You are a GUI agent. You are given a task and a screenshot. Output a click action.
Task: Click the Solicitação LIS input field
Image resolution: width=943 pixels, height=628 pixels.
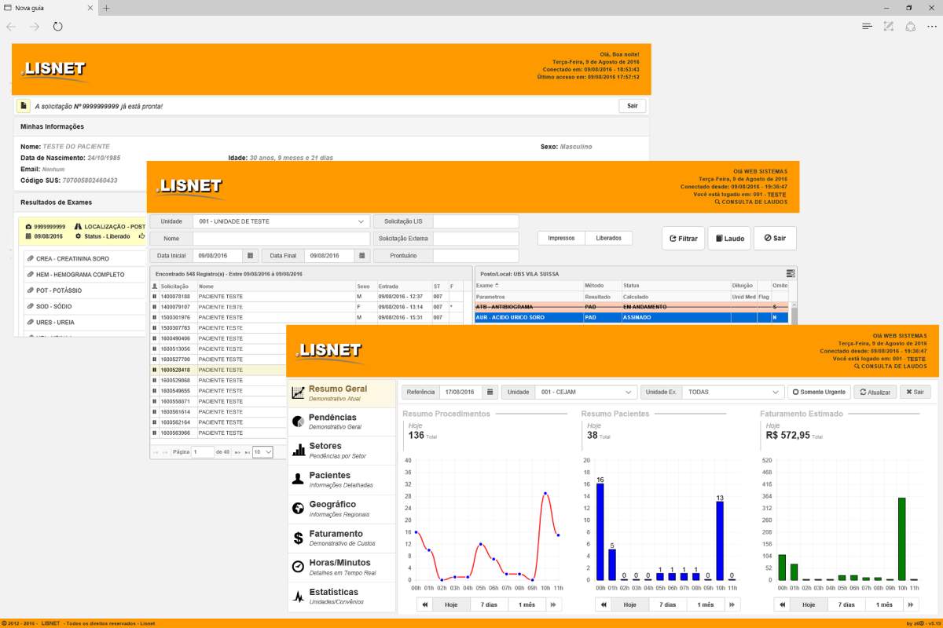click(x=475, y=221)
